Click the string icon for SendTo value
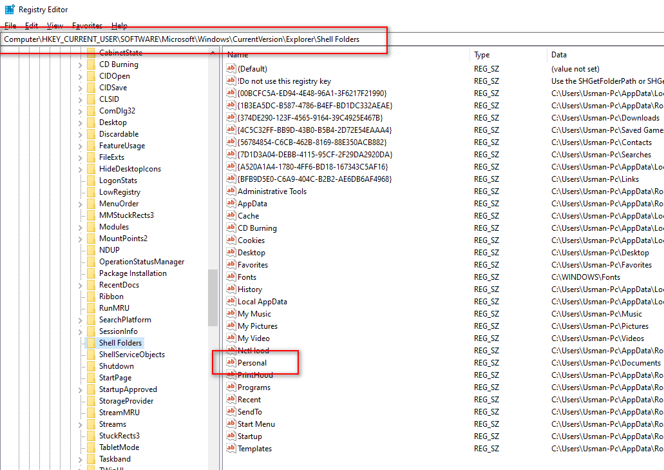Viewport: 664px width, 470px height. (231, 411)
